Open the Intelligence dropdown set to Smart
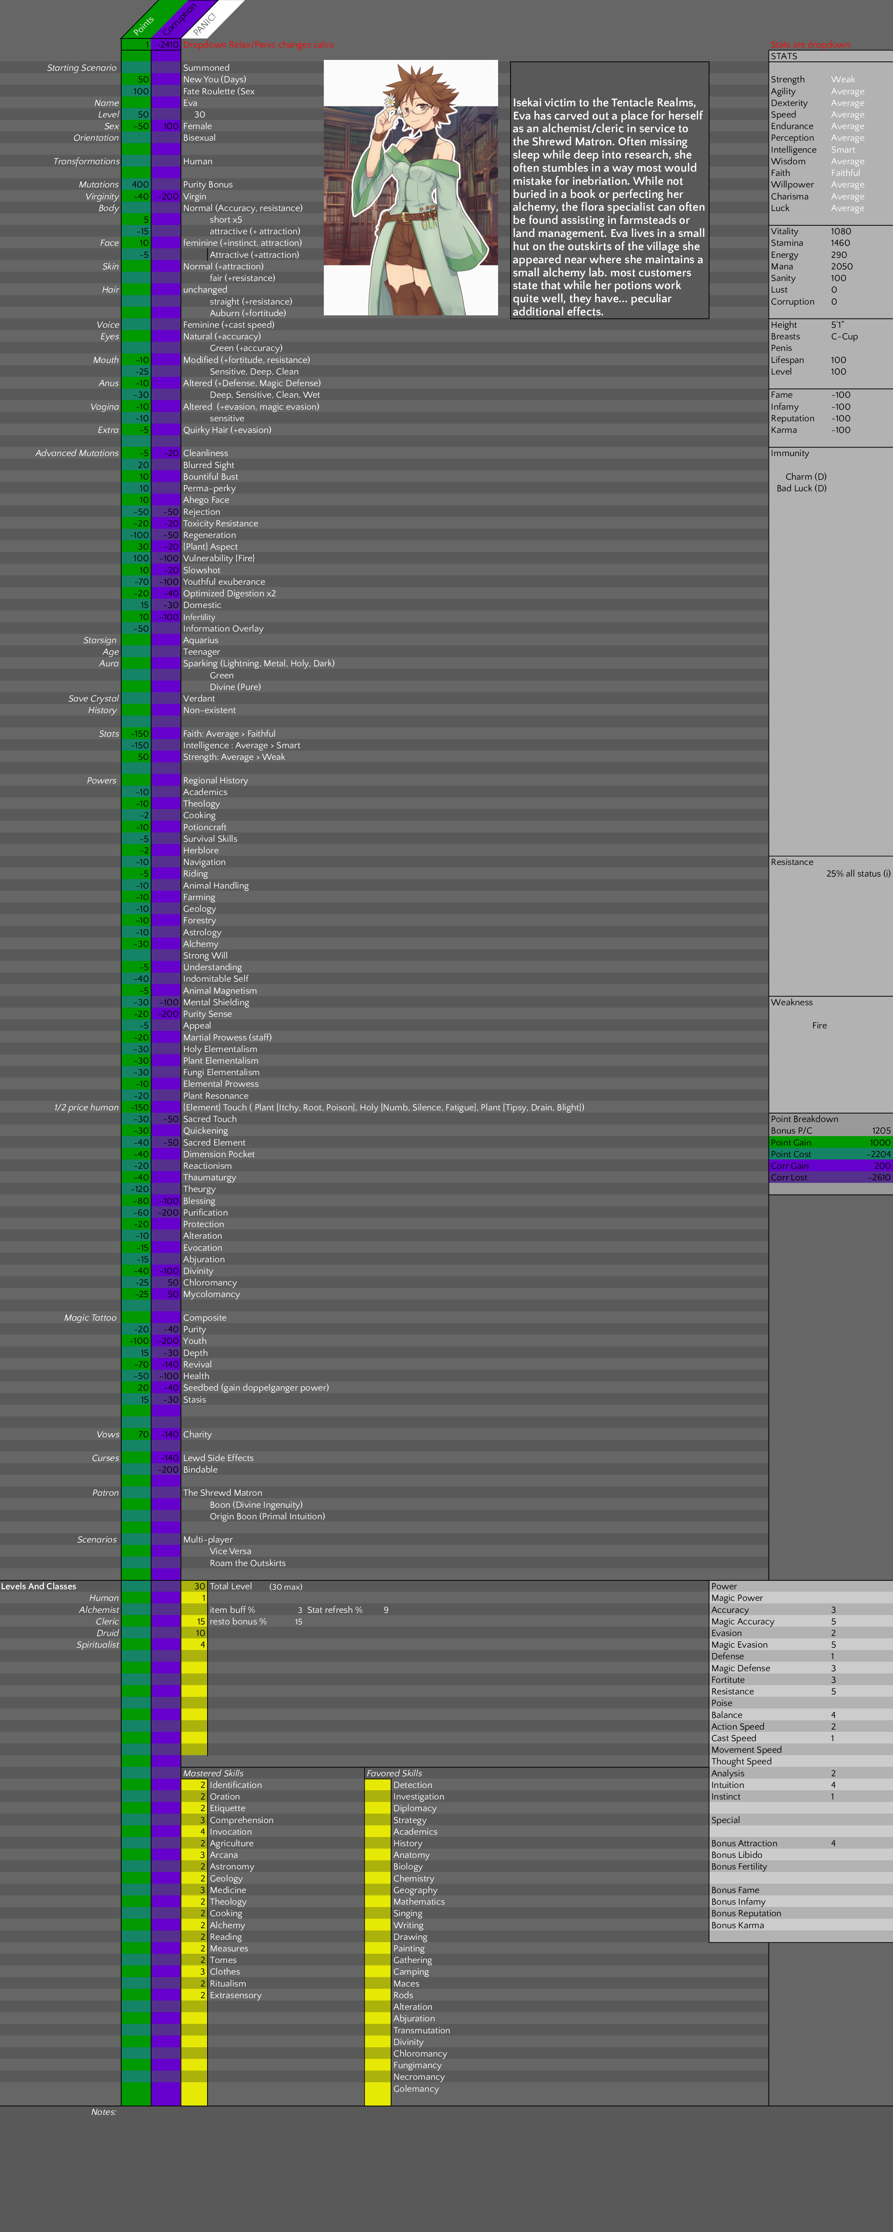This screenshot has height=2232, width=893. point(843,150)
